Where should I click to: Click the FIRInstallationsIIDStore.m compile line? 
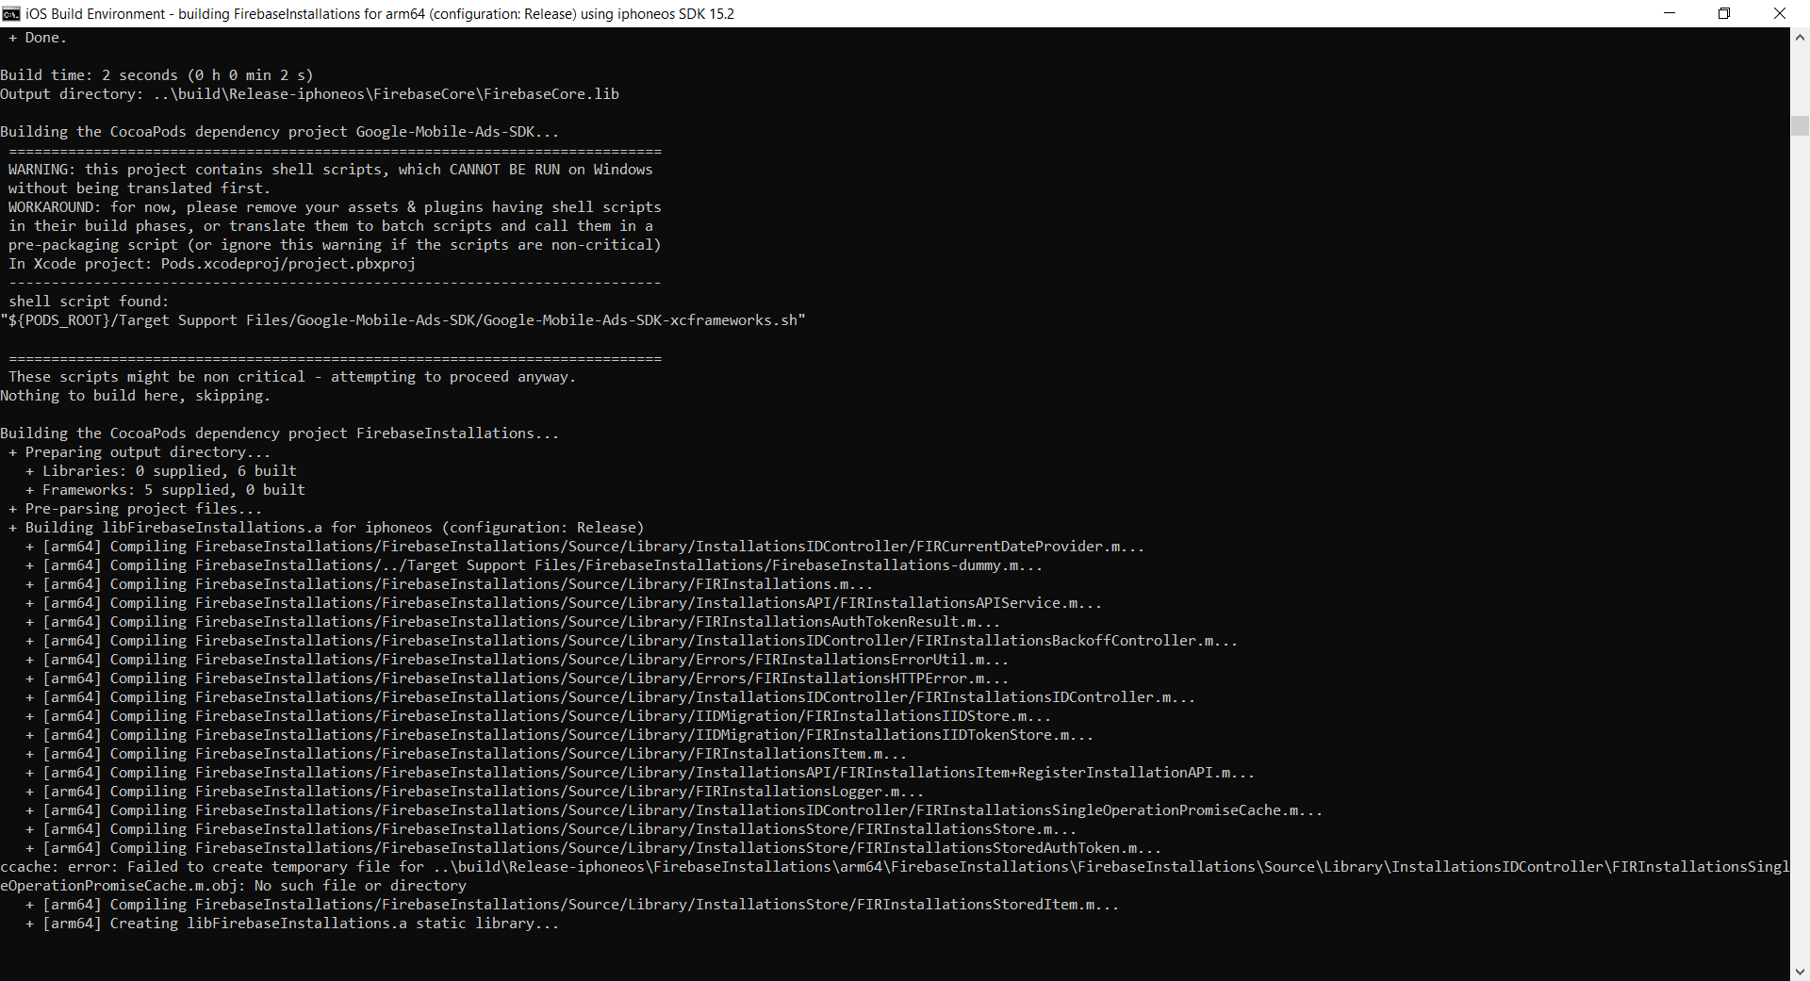click(538, 716)
